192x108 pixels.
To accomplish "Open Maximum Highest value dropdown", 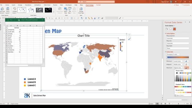I will pyautogui.click(x=178, y=68).
